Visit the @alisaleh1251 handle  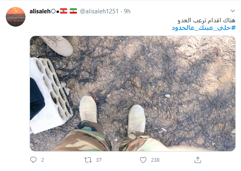99,11
